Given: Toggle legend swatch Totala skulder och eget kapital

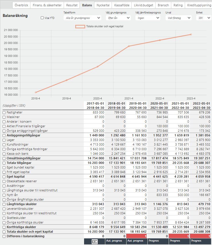Looking at the screenshot, I should pos(80,27).
